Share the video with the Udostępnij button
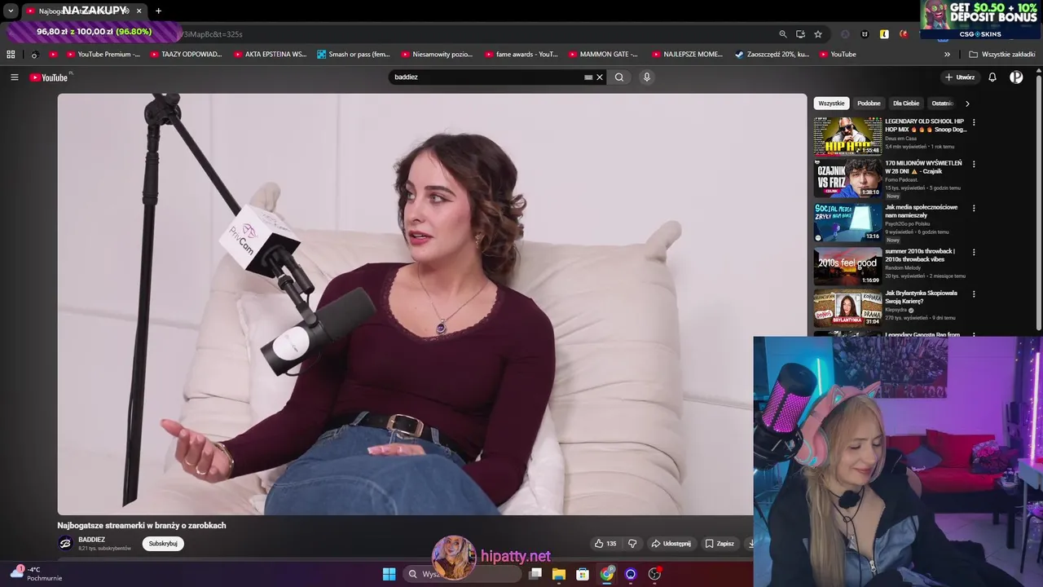Image resolution: width=1043 pixels, height=587 pixels. pos(671,544)
